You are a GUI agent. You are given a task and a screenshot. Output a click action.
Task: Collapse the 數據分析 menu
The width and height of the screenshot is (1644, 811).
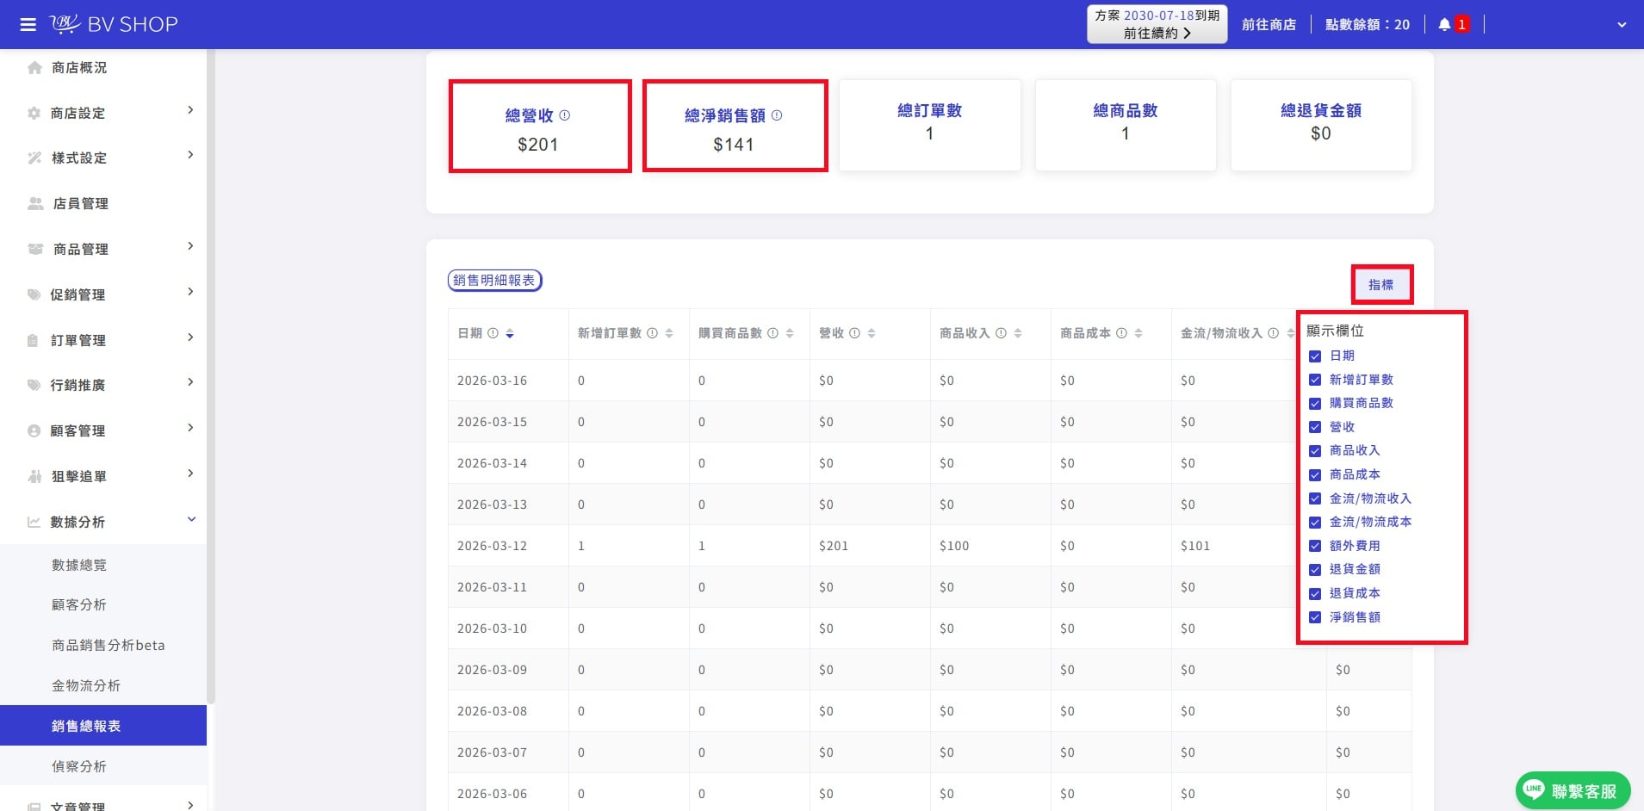pos(103,522)
